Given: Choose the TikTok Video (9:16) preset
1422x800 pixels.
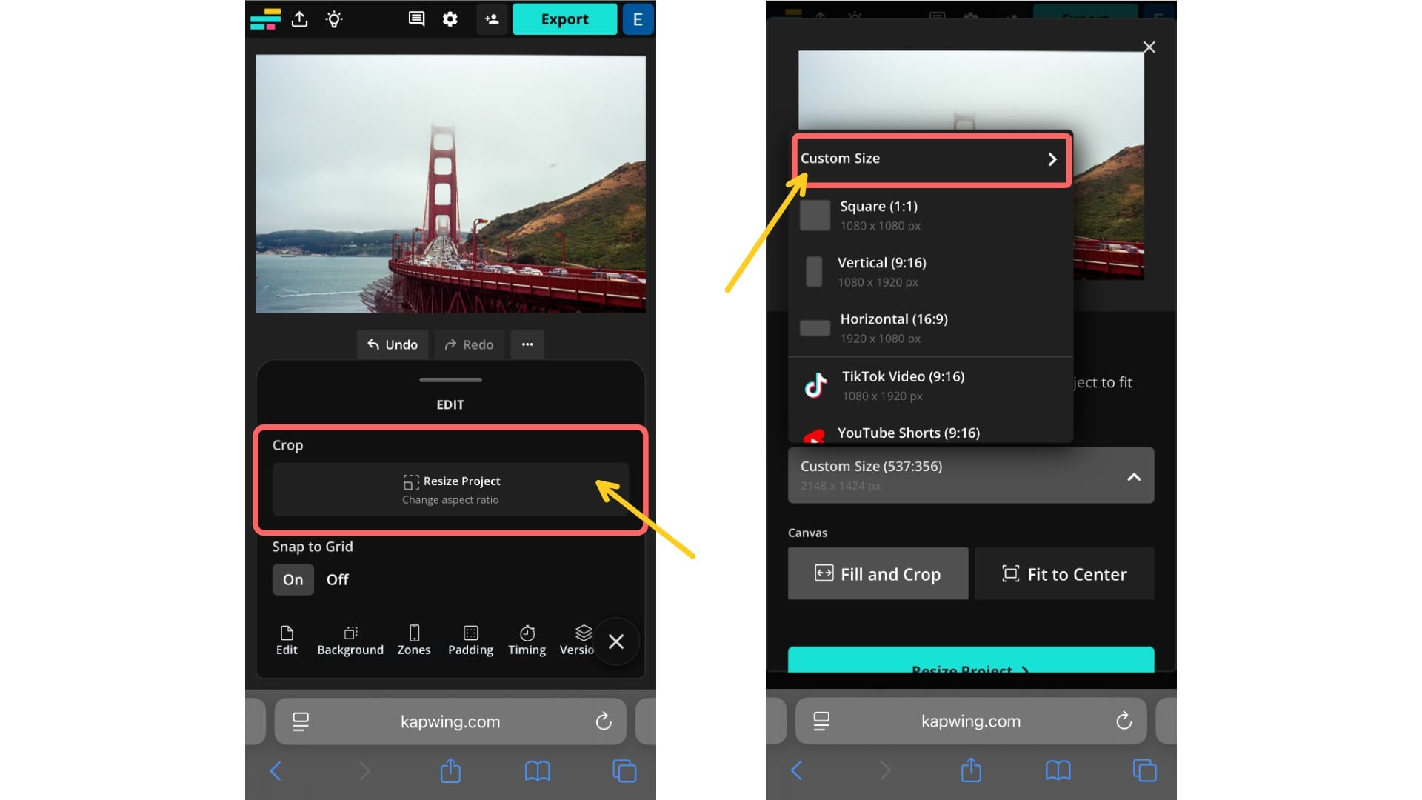Looking at the screenshot, I should point(902,385).
